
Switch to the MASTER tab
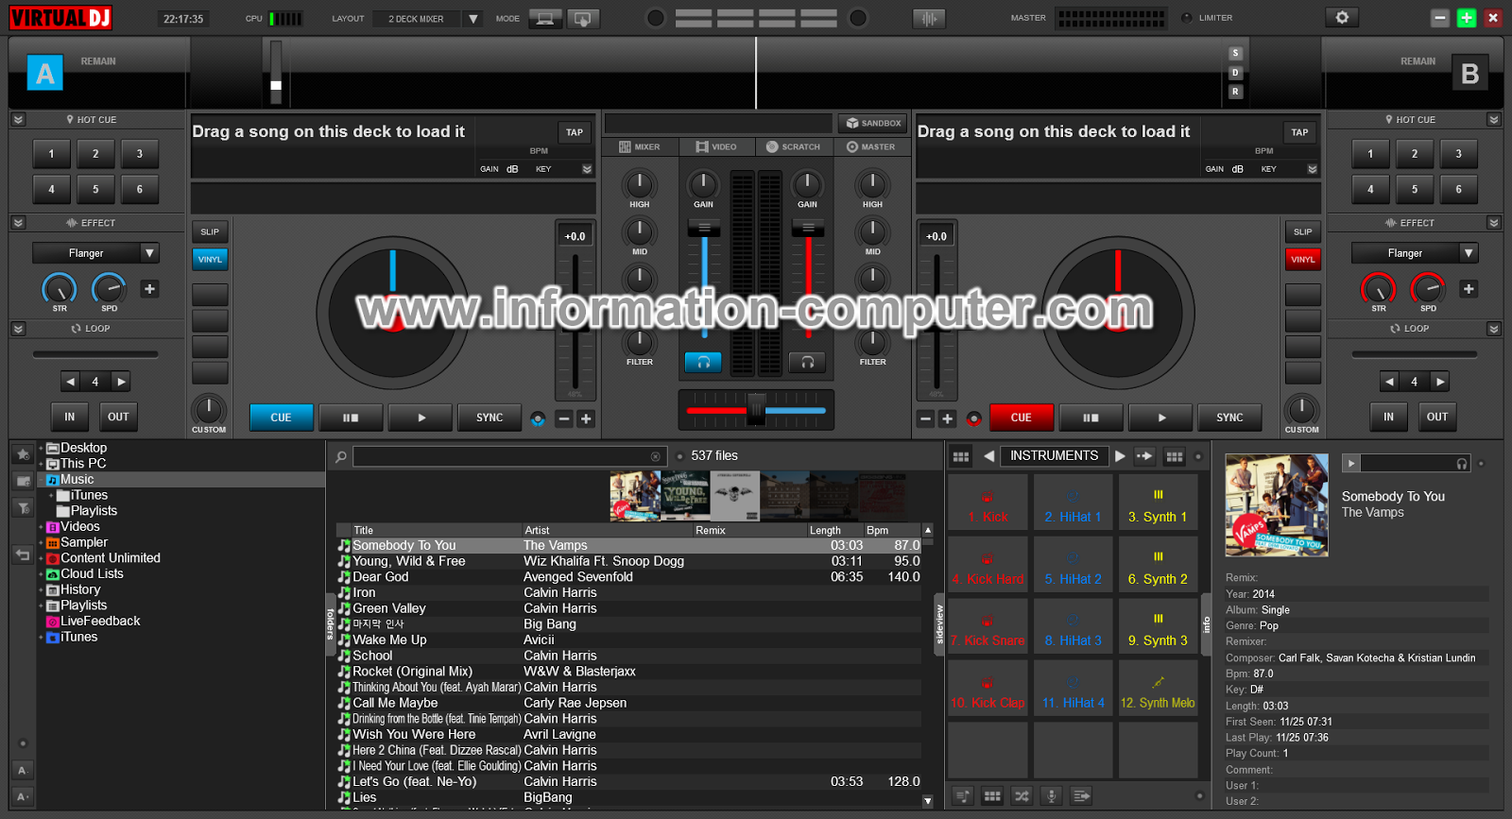point(871,146)
